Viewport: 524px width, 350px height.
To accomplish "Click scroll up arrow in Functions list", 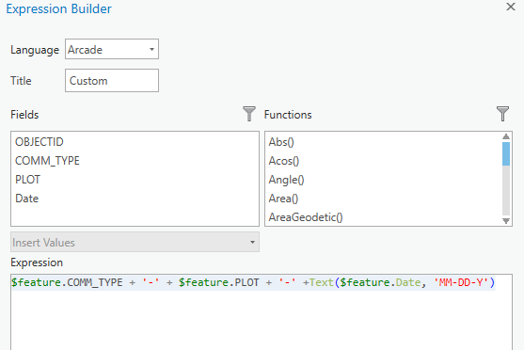I will [x=506, y=136].
